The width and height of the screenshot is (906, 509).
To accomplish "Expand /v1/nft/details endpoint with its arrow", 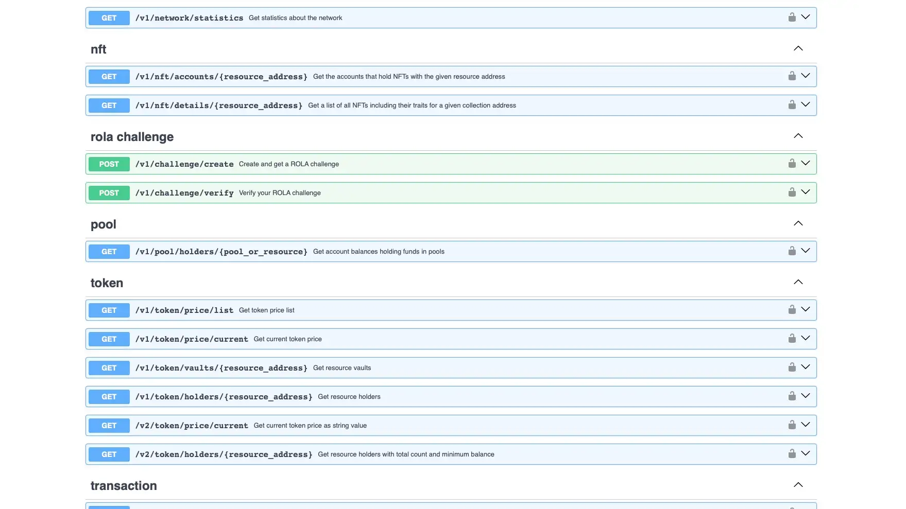I will coord(806,105).
